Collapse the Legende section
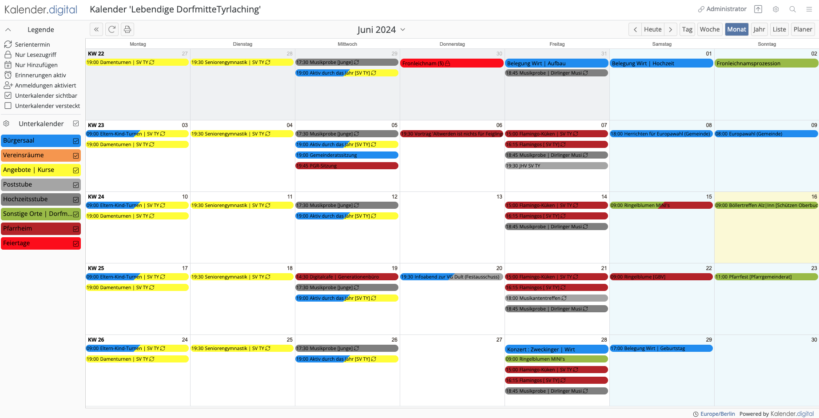This screenshot has width=819, height=418. pyautogui.click(x=8, y=30)
